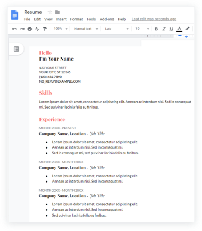Click the Redo arrow icon
This screenshot has width=202, height=231.
click(x=22, y=29)
